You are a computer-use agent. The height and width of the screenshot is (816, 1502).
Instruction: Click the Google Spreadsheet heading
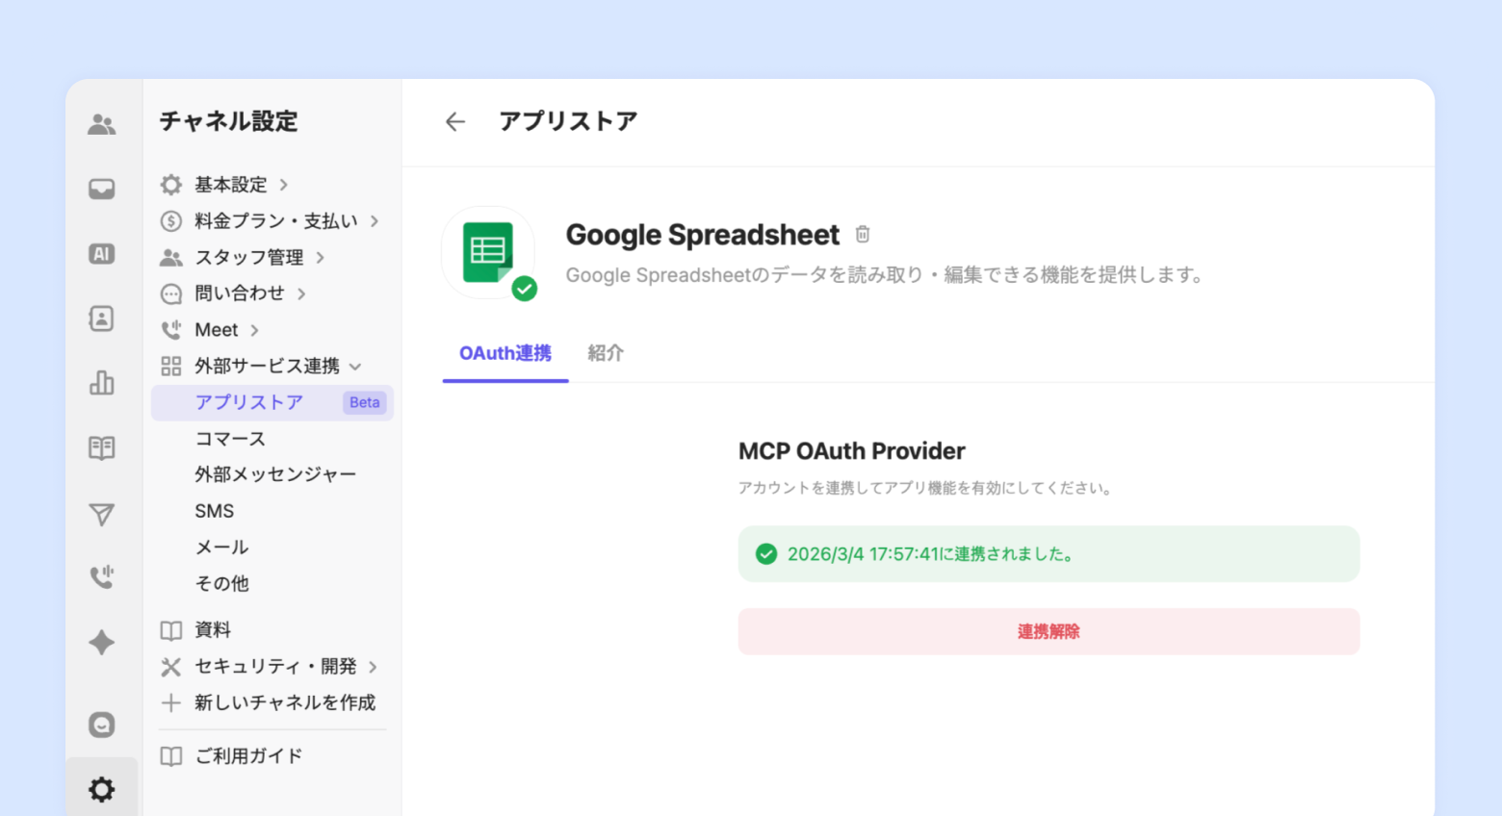703,235
